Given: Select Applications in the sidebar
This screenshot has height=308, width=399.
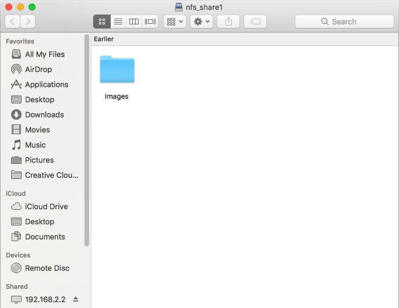Looking at the screenshot, I should coord(47,84).
